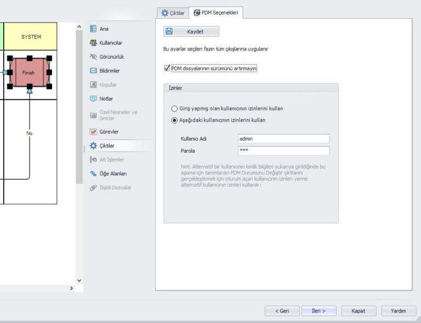This screenshot has height=323, width=421.
Task: Select Giriş yapmış olan kullanıcının izinlerini kullan
Action: point(174,109)
